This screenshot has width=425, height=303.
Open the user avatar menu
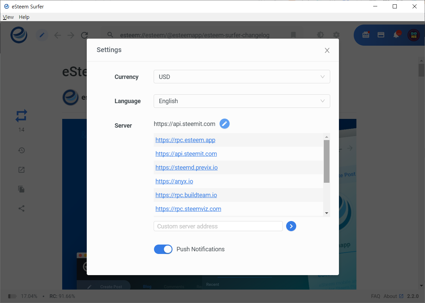[x=414, y=35]
